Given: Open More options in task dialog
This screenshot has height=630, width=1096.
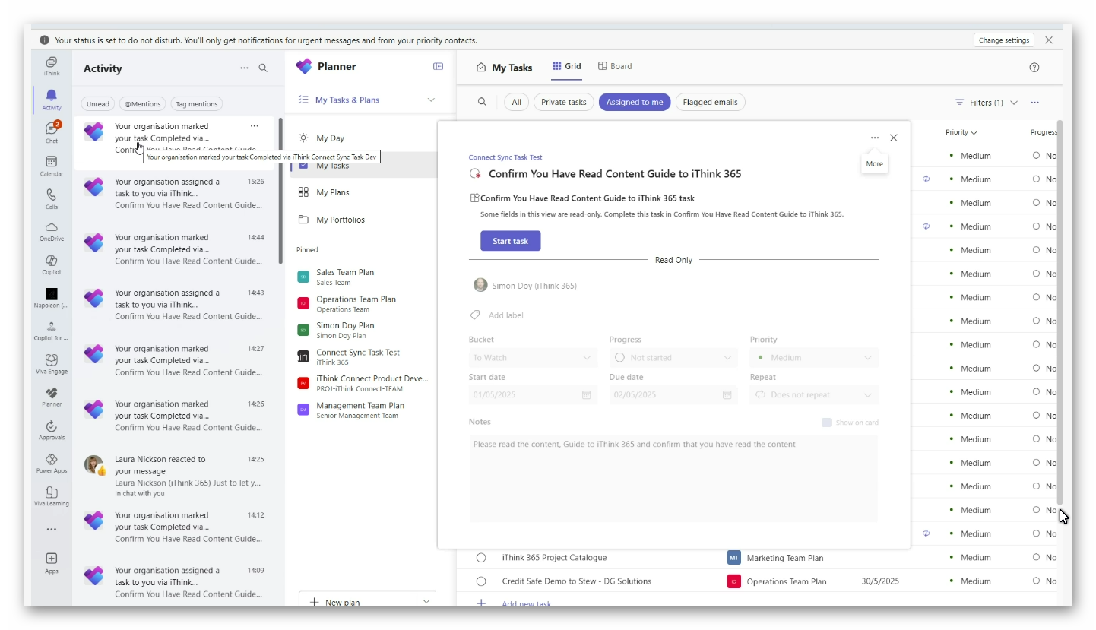Looking at the screenshot, I should (875, 138).
